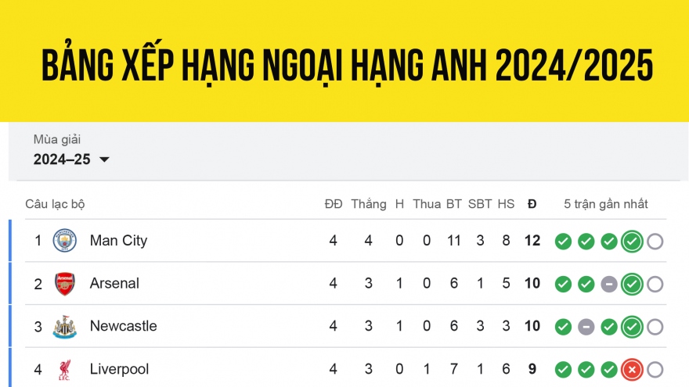This screenshot has width=689, height=387.
Task: Click the Newcastle club crest
Action: coord(65,327)
